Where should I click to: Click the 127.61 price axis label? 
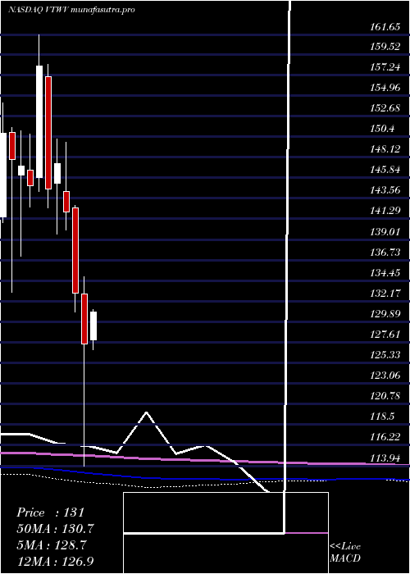coord(385,335)
